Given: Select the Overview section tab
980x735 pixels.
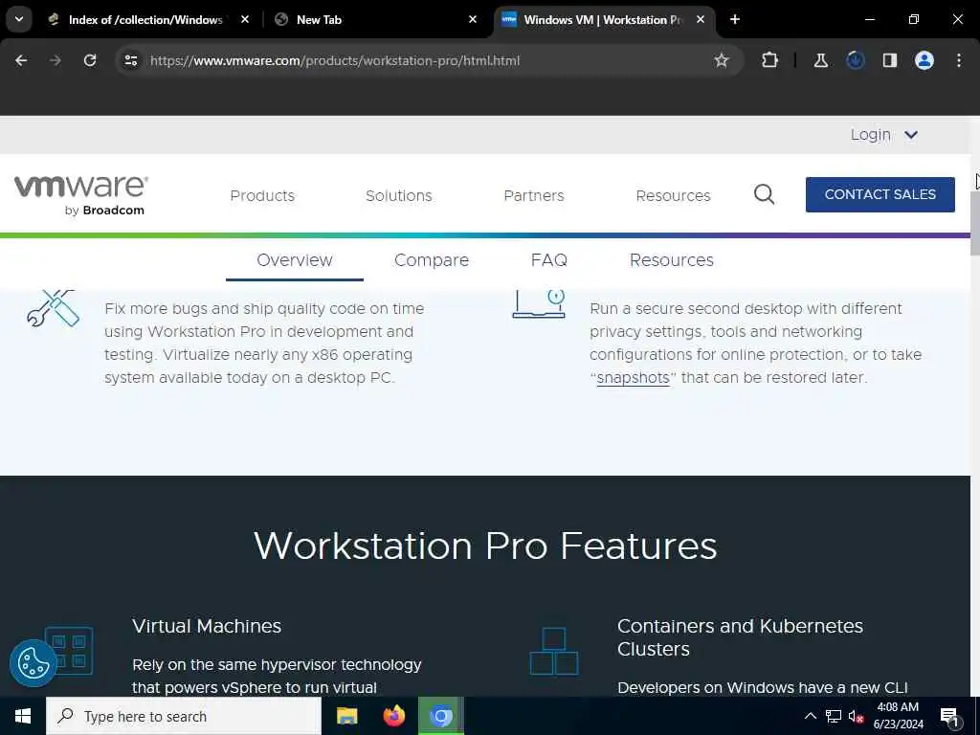Looking at the screenshot, I should pos(295,260).
